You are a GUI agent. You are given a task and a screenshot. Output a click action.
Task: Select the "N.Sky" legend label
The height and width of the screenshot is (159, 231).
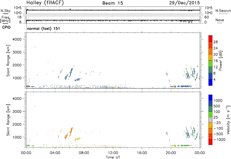point(5,11)
